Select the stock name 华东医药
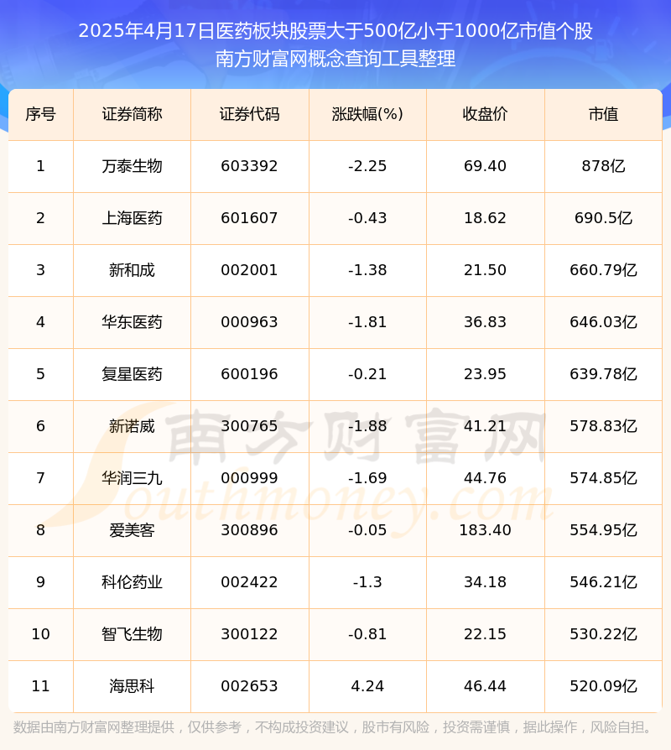The height and width of the screenshot is (750, 671). click(x=132, y=322)
